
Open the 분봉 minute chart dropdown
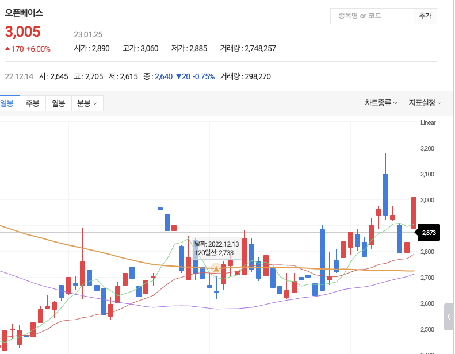(87, 103)
